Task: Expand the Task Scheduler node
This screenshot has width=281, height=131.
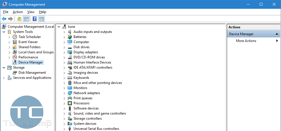Action: click(x=9, y=37)
